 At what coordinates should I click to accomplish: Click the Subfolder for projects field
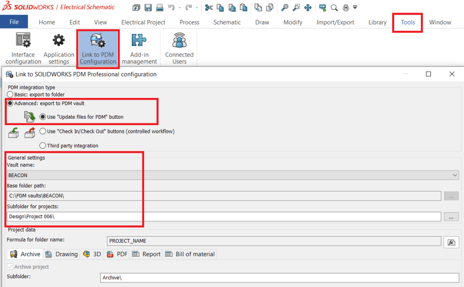[x=224, y=217]
